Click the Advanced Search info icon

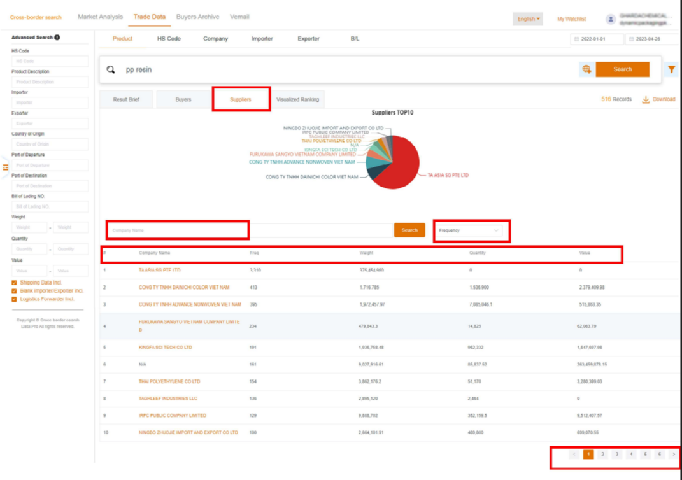point(57,38)
